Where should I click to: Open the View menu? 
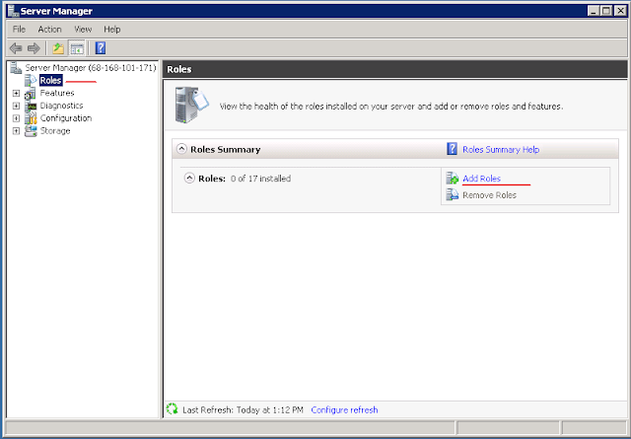(x=83, y=30)
